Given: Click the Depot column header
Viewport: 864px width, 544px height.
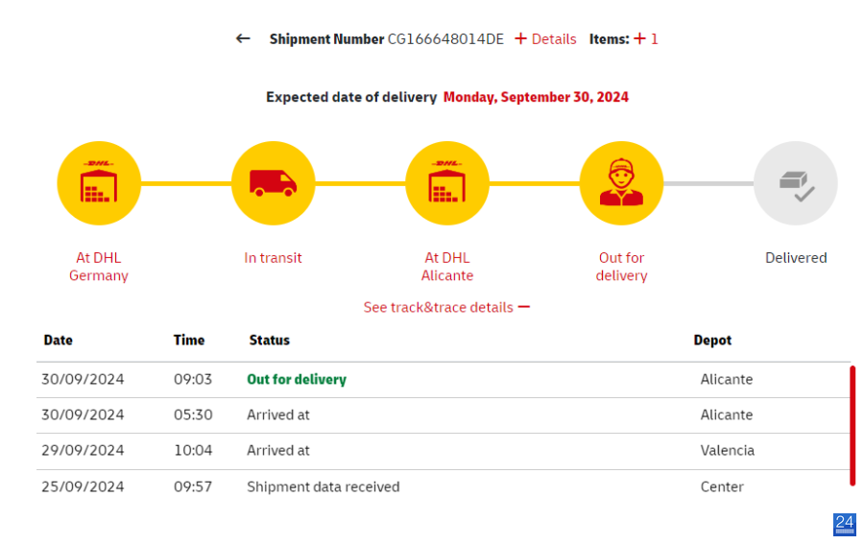Looking at the screenshot, I should [712, 341].
